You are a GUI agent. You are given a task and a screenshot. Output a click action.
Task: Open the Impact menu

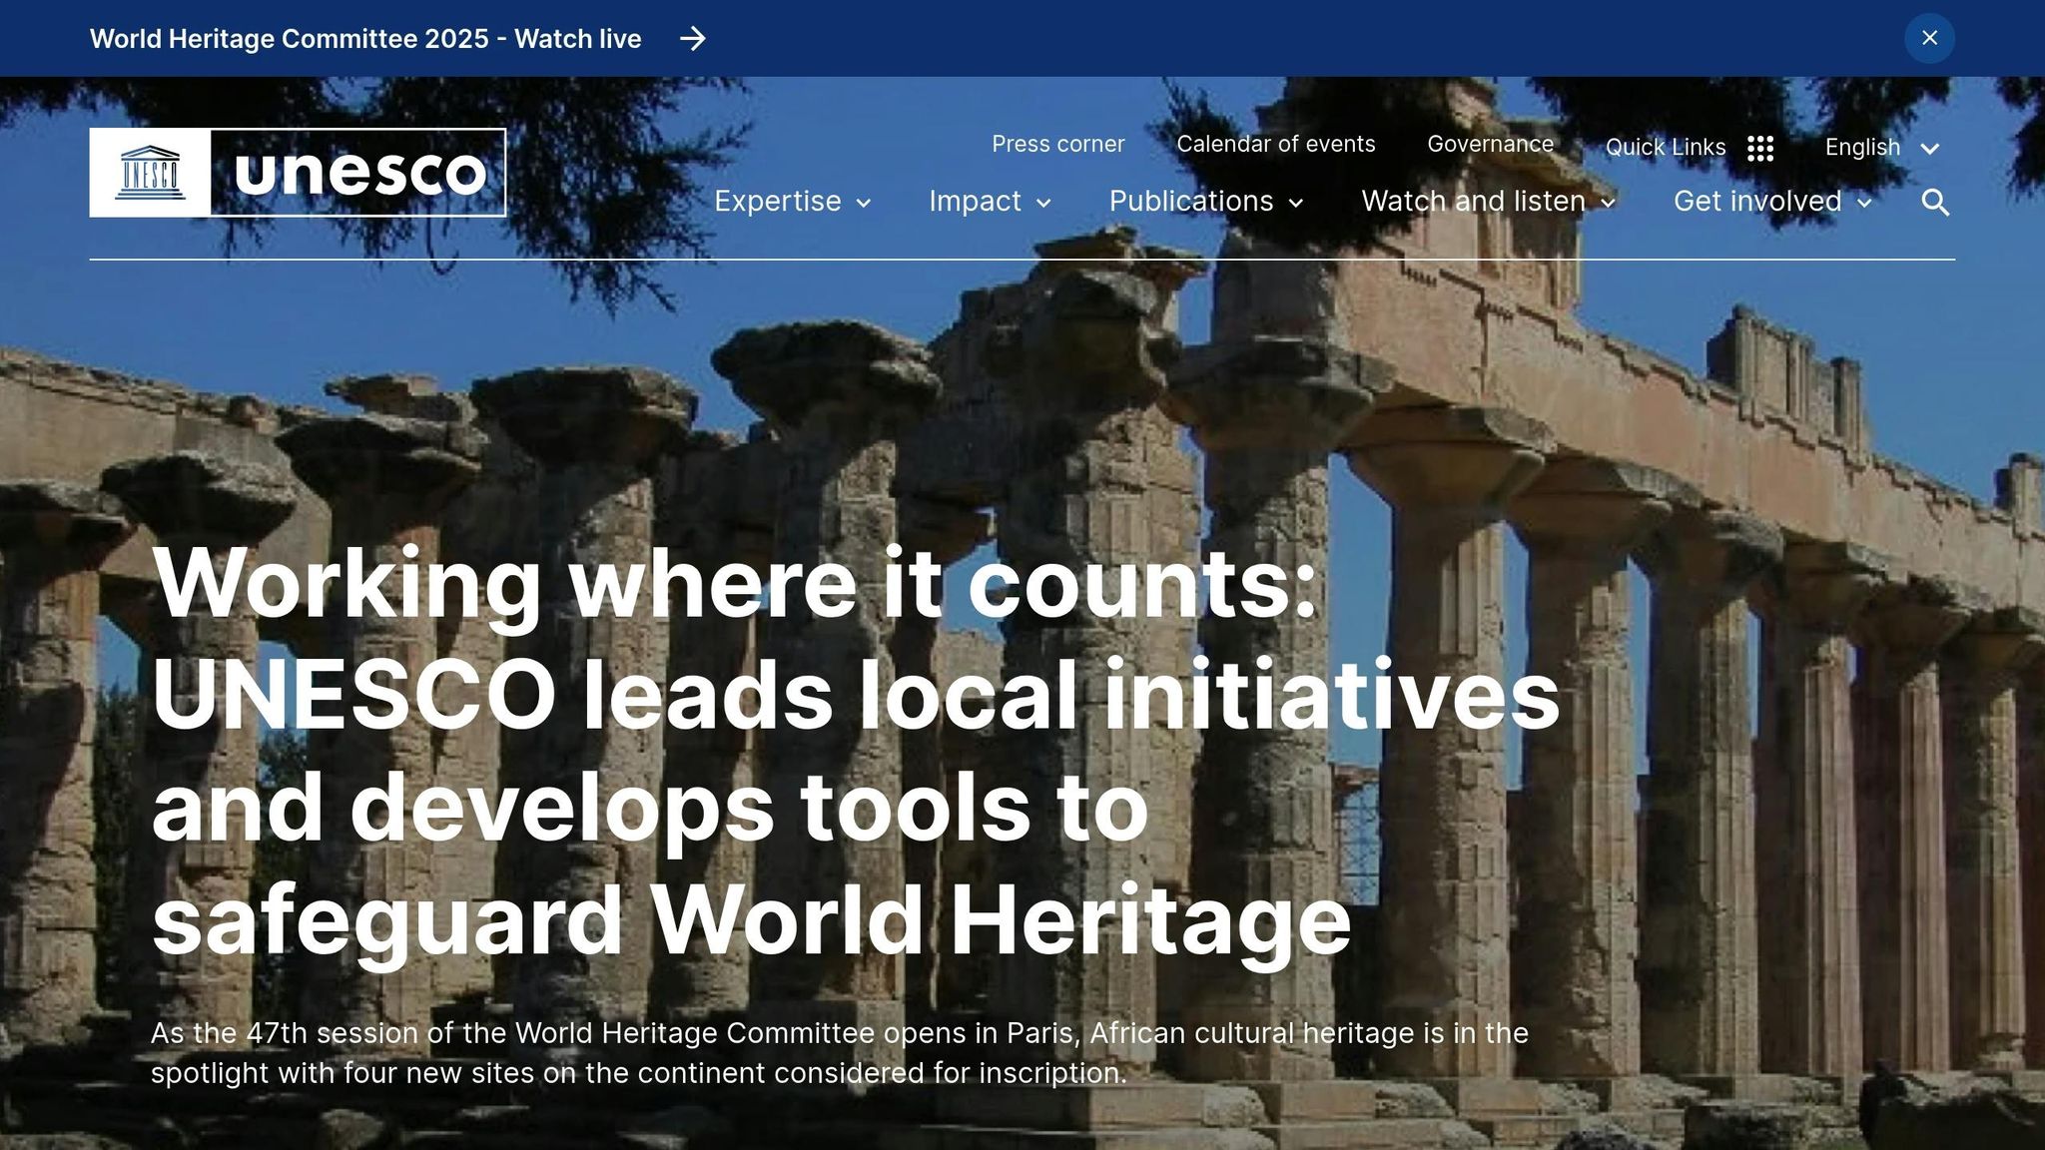tap(976, 202)
